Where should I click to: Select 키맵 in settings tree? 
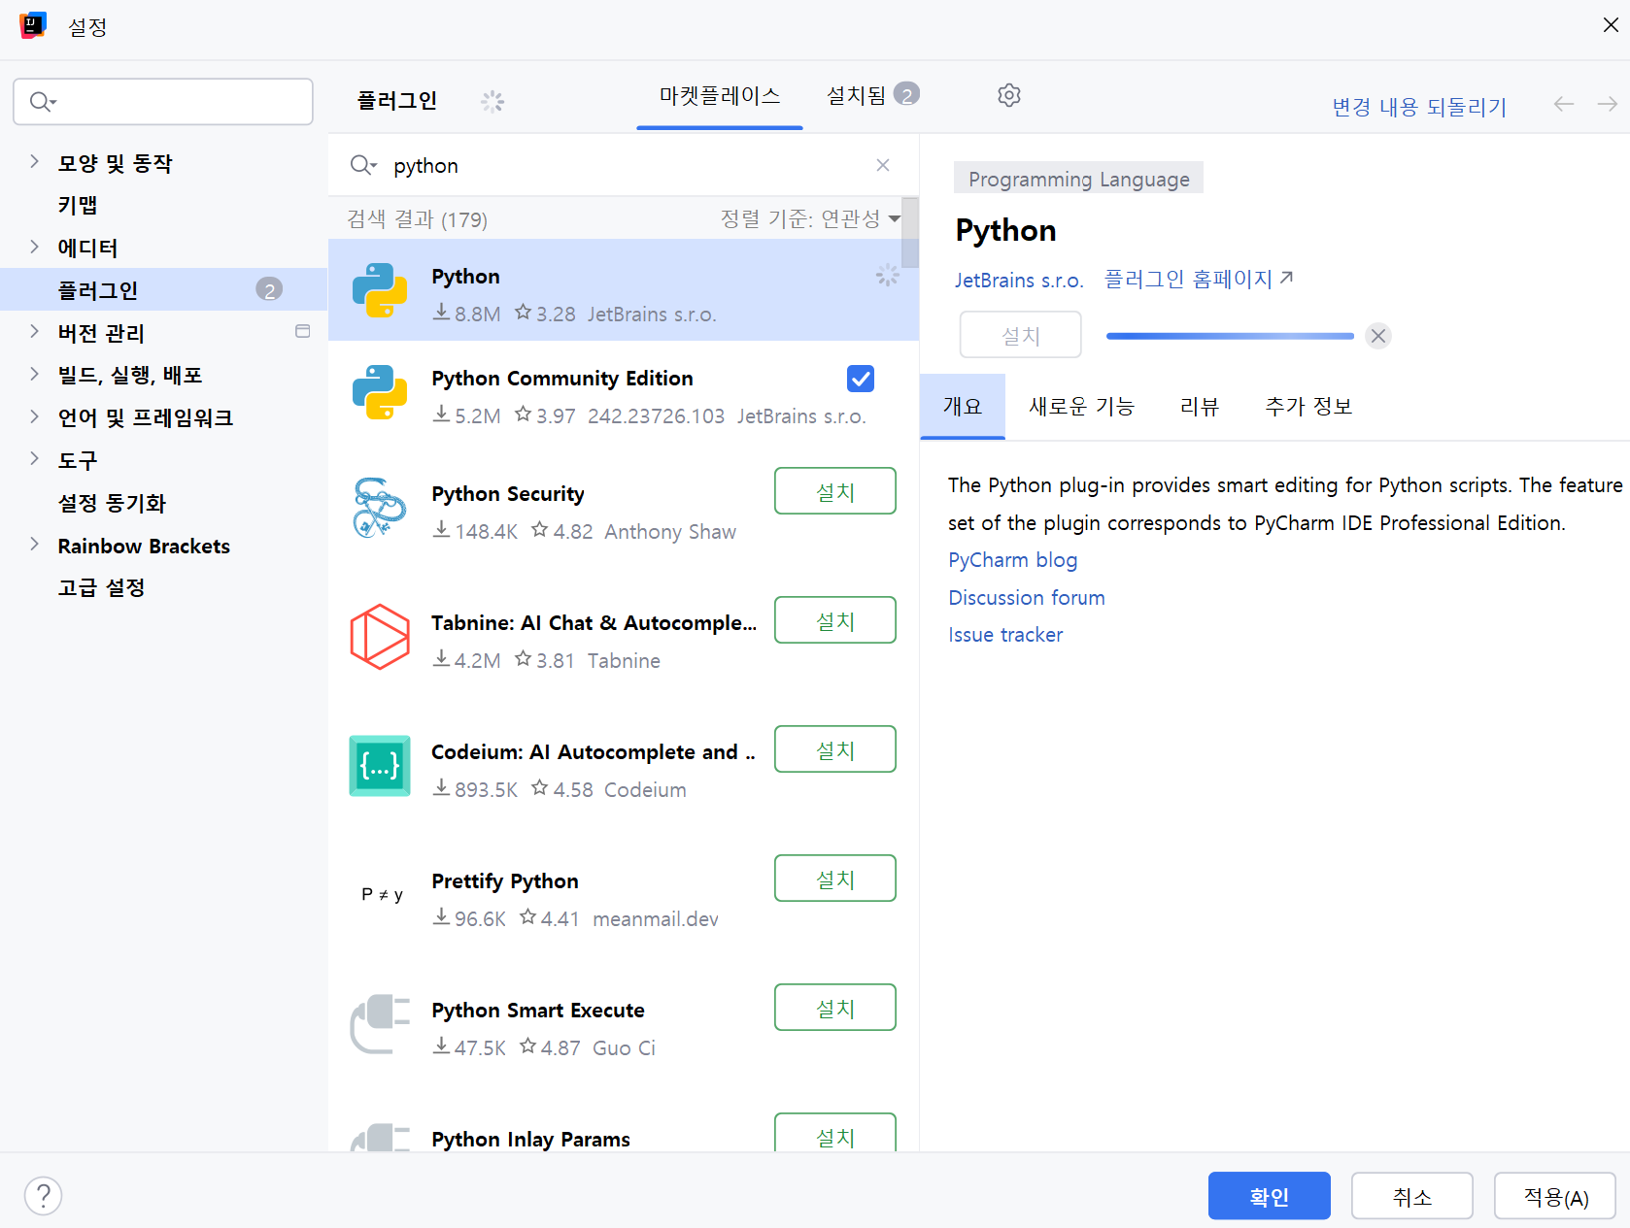78,205
